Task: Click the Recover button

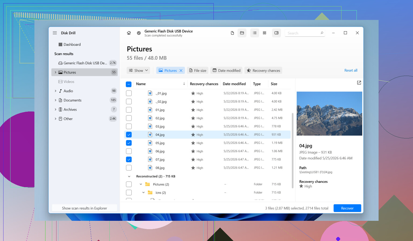Action: (347, 208)
